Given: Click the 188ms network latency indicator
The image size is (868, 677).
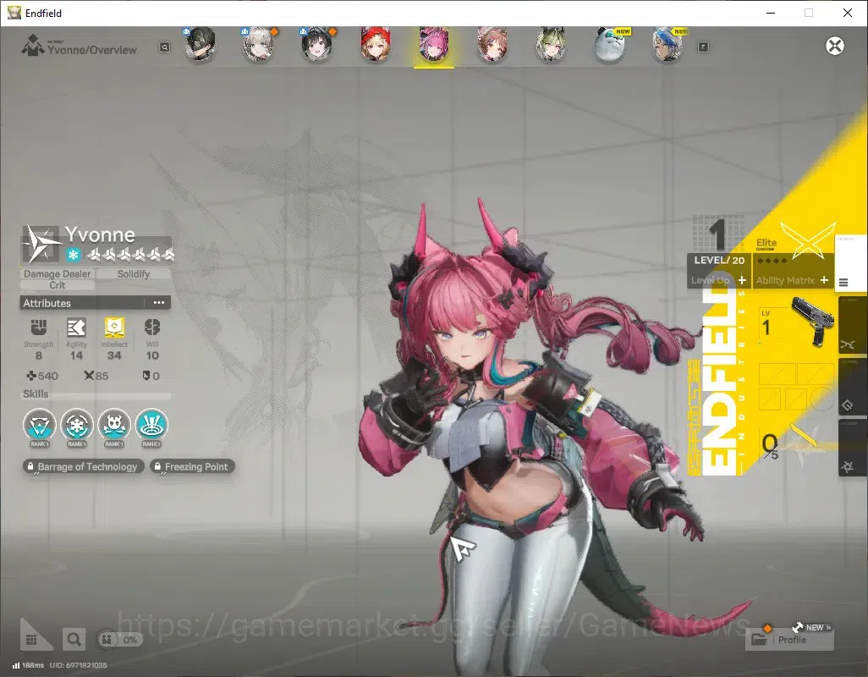Looking at the screenshot, I should [x=28, y=665].
